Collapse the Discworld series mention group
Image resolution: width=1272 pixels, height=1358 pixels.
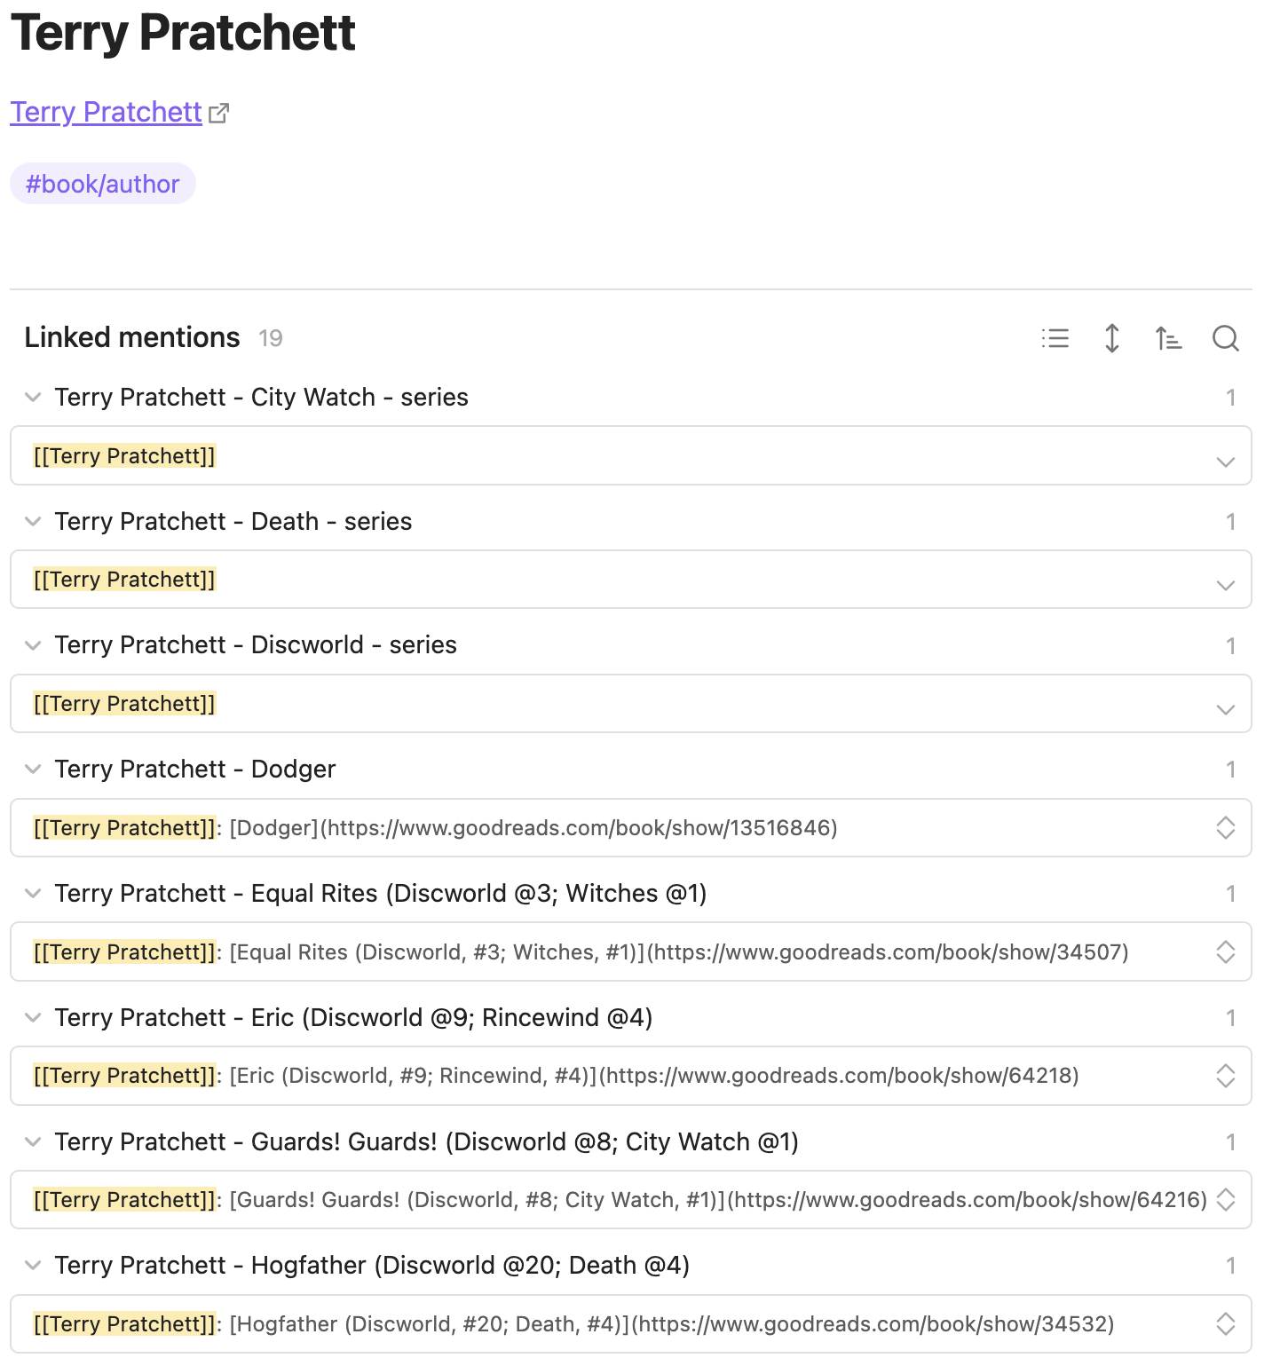(x=33, y=644)
